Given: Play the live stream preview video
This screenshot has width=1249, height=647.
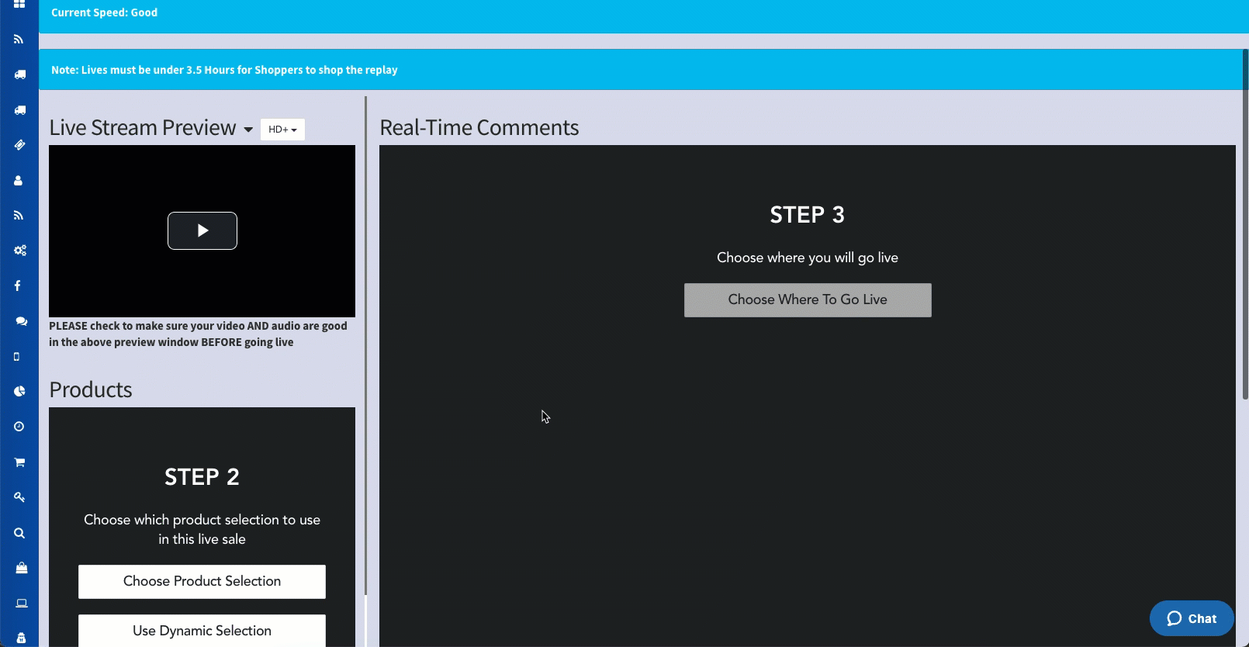Looking at the screenshot, I should coord(202,230).
